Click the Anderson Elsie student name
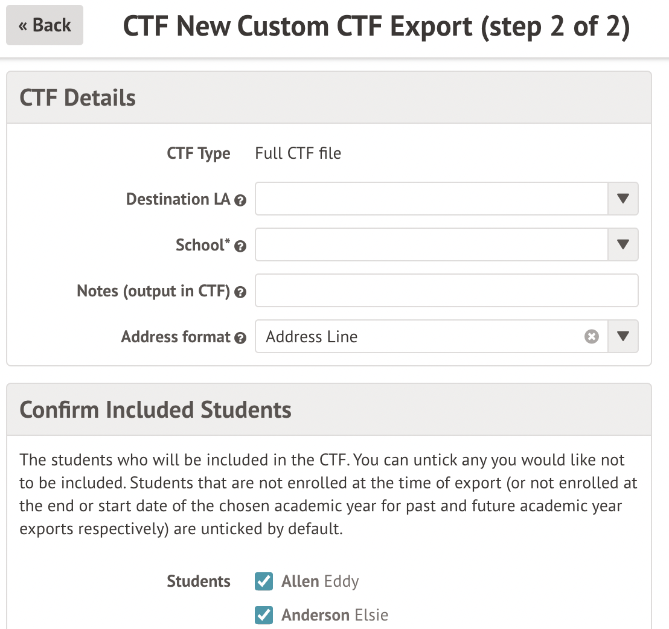The width and height of the screenshot is (669, 629). [334, 615]
